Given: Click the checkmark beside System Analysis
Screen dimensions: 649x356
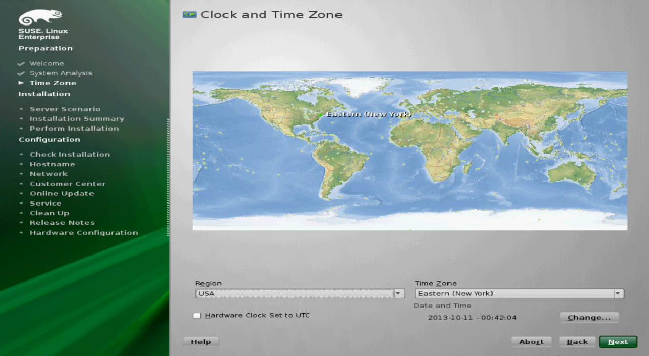Looking at the screenshot, I should point(21,73).
